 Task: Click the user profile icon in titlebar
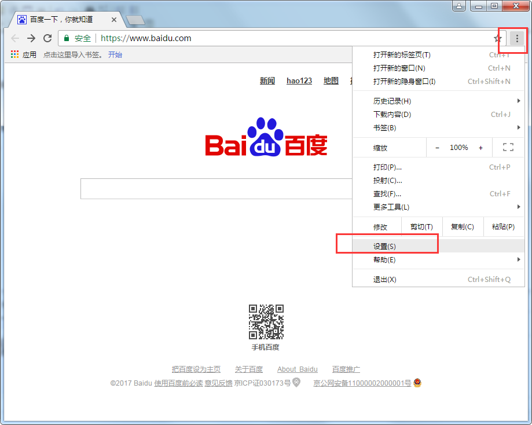tap(460, 6)
